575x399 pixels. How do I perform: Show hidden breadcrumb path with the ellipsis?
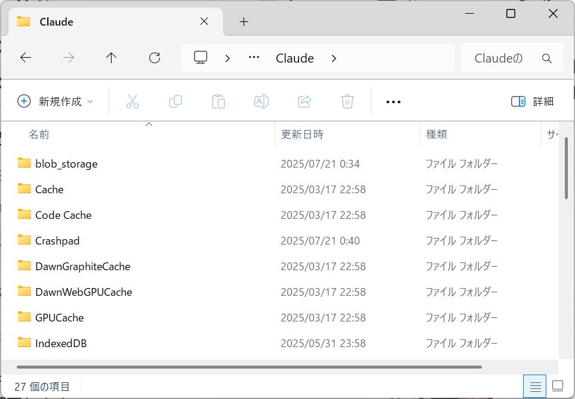pyautogui.click(x=254, y=57)
